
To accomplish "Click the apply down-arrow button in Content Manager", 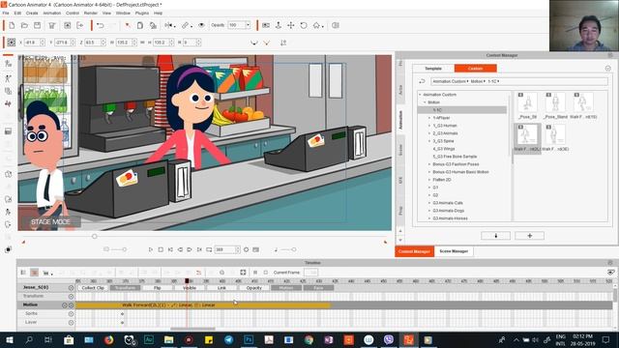I will tap(496, 236).
